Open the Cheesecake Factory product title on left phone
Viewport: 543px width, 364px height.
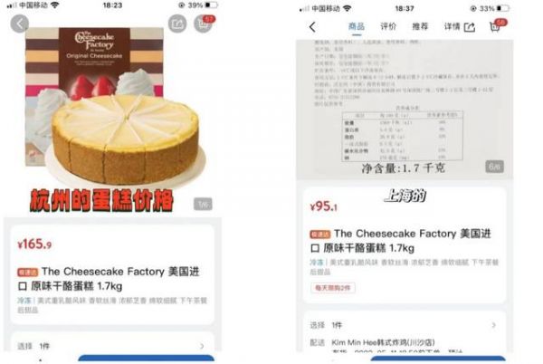(x=109, y=279)
